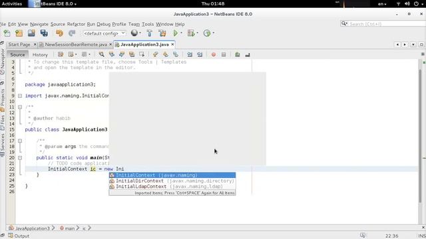Click the globe browser icon in toolbar
This screenshot has width=426, height=239.
coord(134,33)
